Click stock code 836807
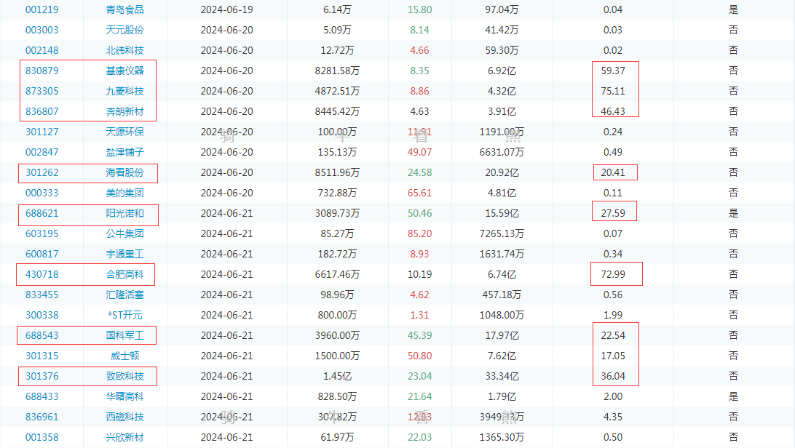This screenshot has height=448, width=795. (42, 111)
